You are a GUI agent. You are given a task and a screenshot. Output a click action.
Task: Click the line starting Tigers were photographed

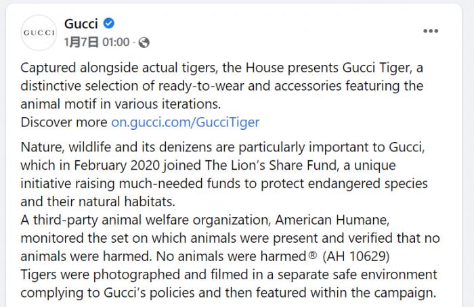(x=229, y=275)
